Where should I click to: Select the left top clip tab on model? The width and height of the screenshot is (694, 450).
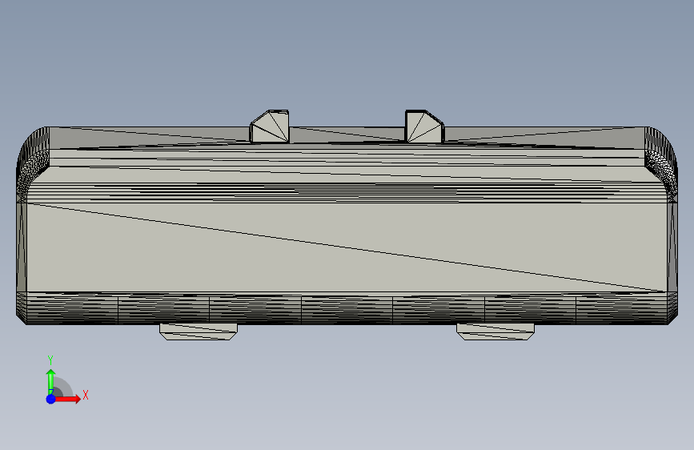pyautogui.click(x=270, y=127)
